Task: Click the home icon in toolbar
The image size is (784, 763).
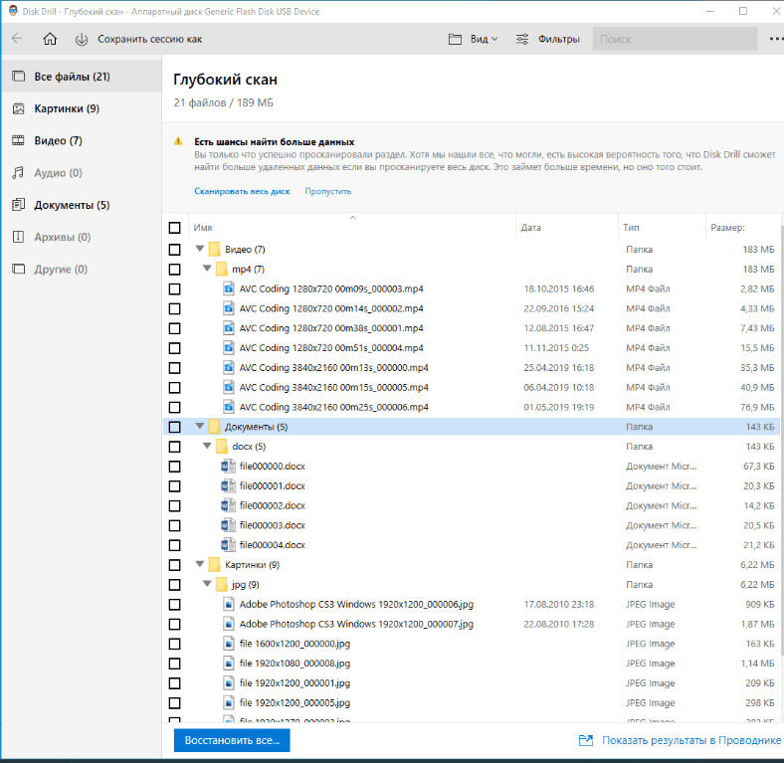Action: pos(50,39)
